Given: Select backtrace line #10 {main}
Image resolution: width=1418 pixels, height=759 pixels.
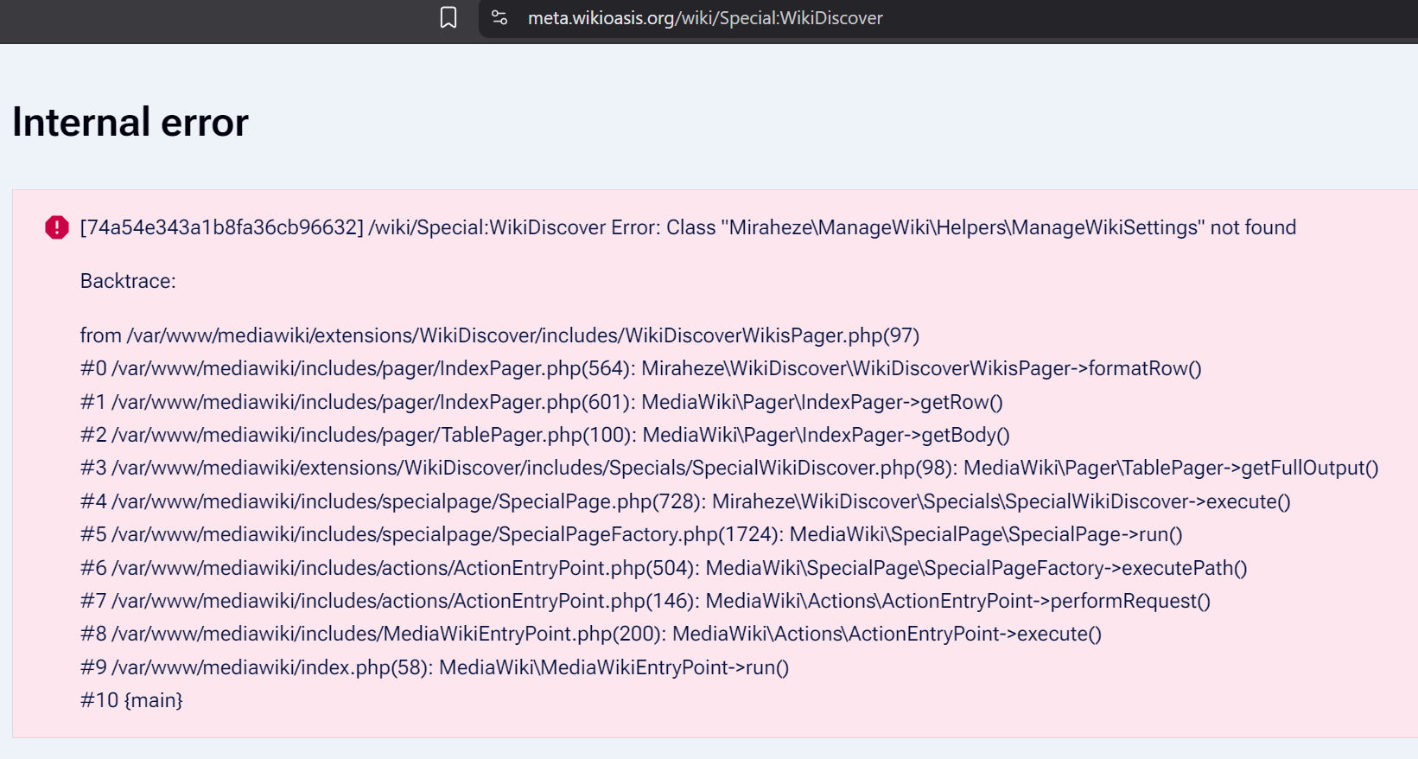Looking at the screenshot, I should 131,700.
